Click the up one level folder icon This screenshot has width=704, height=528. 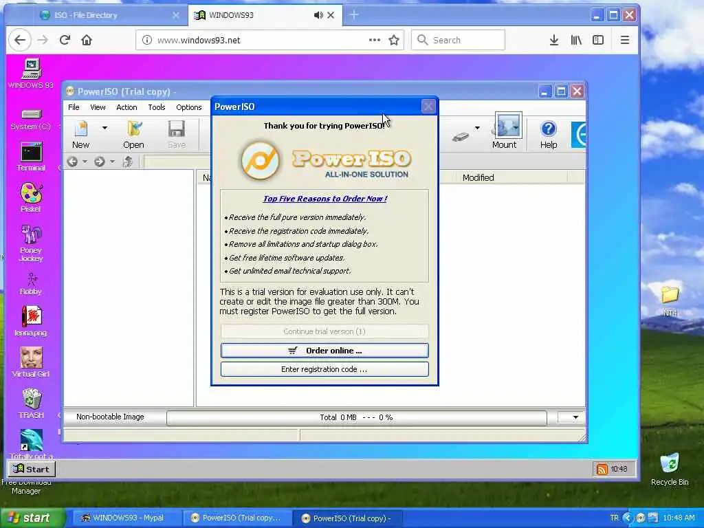click(x=128, y=162)
